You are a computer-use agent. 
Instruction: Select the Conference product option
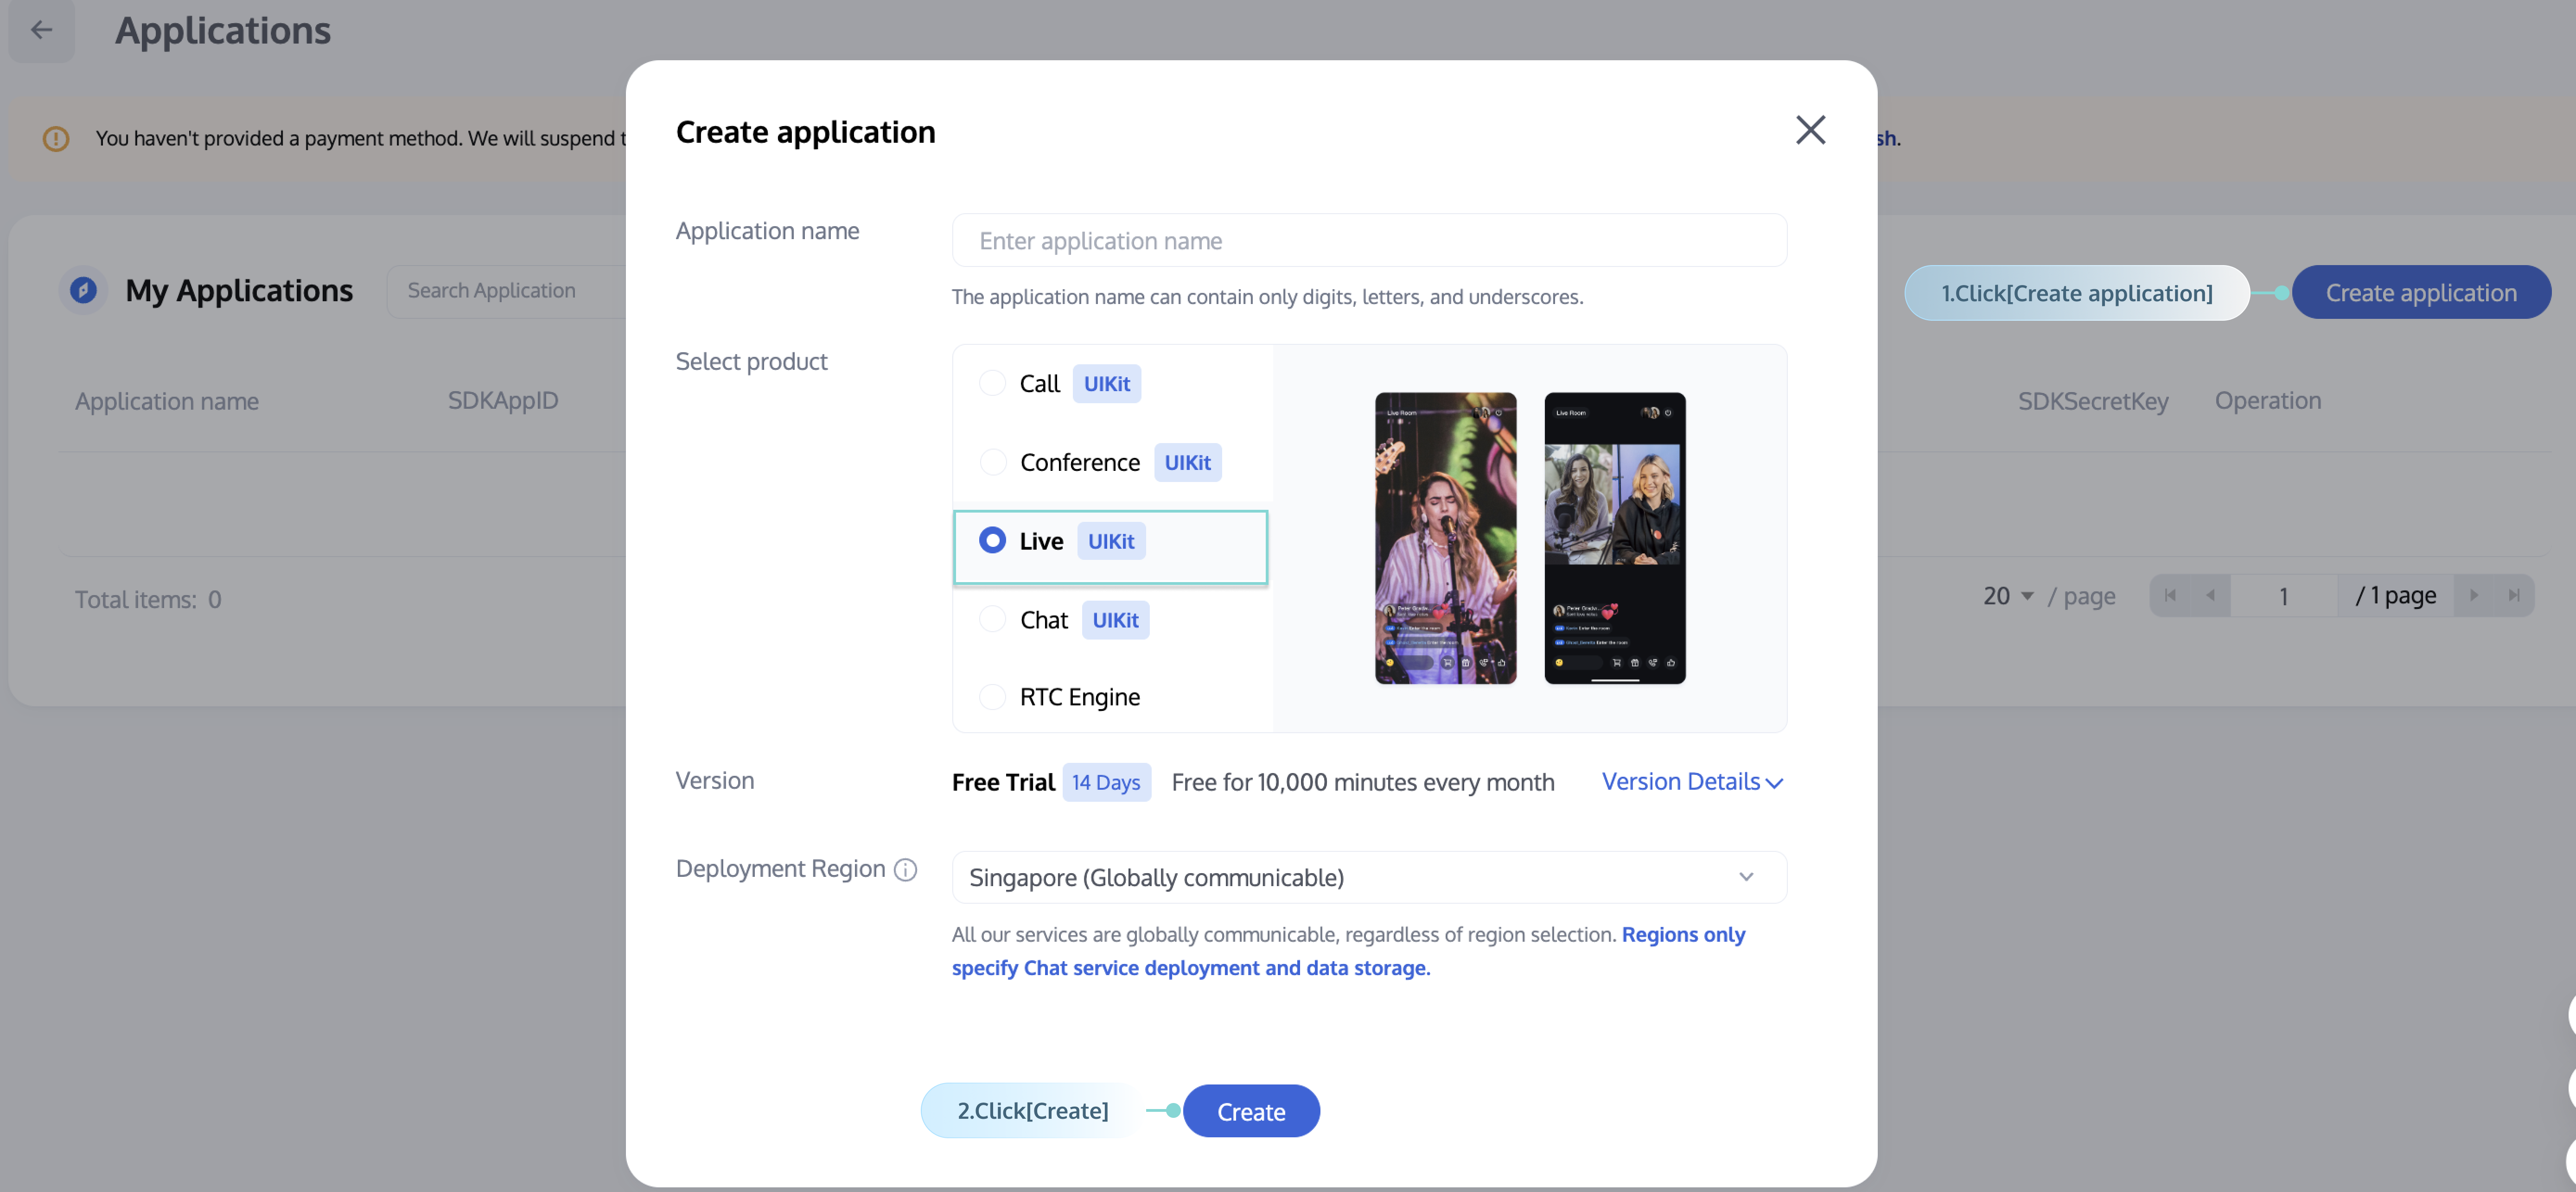coord(993,462)
